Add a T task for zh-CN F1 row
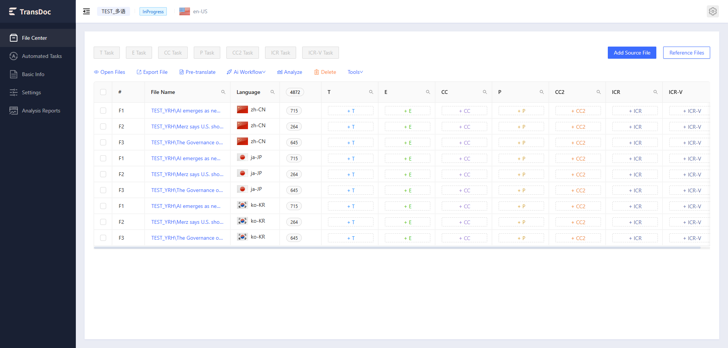 click(351, 111)
